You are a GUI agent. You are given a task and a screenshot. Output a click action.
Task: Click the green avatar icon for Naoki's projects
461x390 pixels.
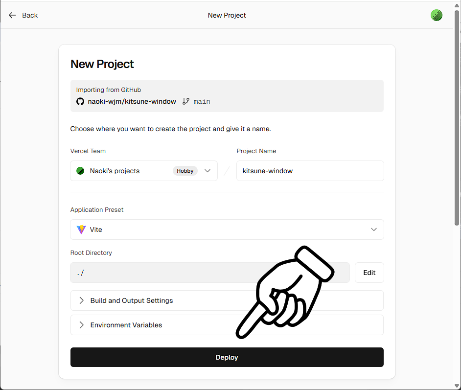(80, 171)
